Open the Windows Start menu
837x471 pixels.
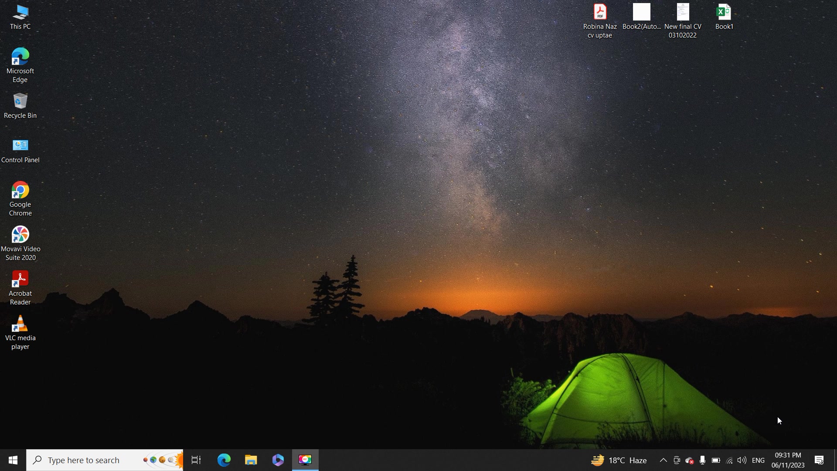coord(13,460)
